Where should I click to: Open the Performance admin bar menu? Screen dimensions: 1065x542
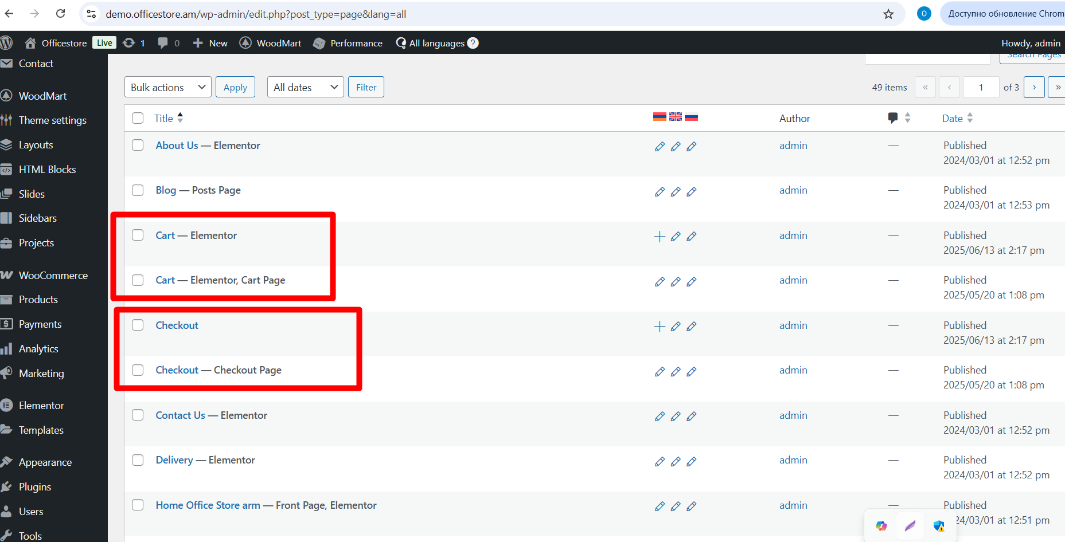tap(348, 43)
